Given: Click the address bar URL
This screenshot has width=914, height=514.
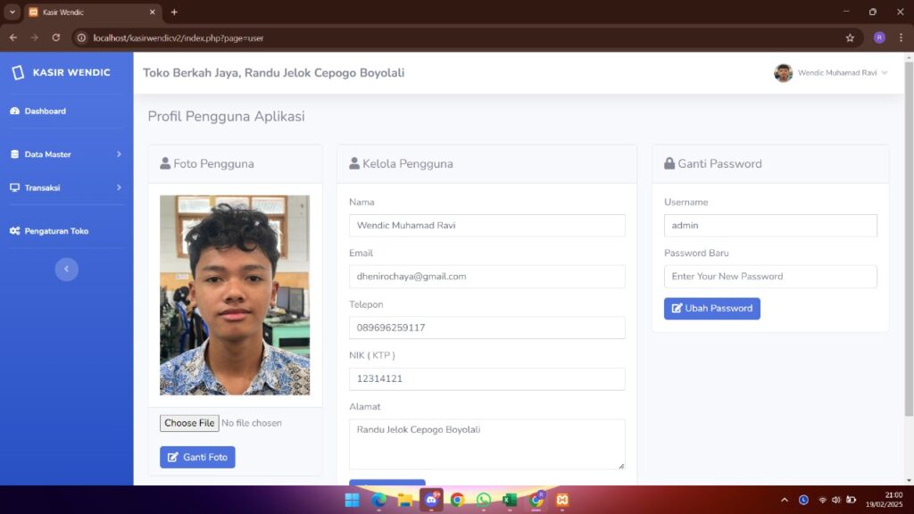Looking at the screenshot, I should click(x=179, y=37).
